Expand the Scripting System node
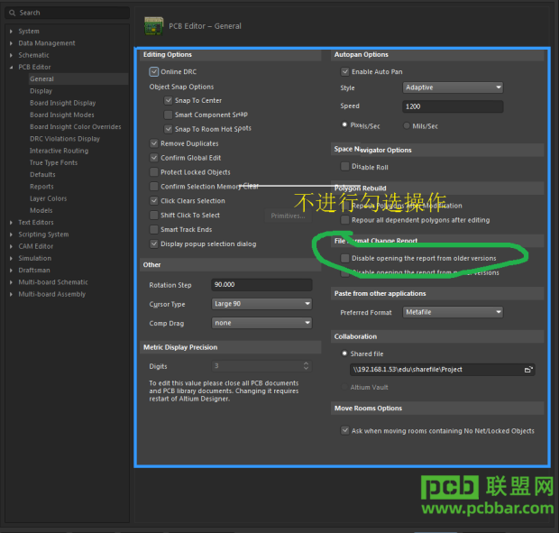This screenshot has height=533, width=559. (11, 234)
